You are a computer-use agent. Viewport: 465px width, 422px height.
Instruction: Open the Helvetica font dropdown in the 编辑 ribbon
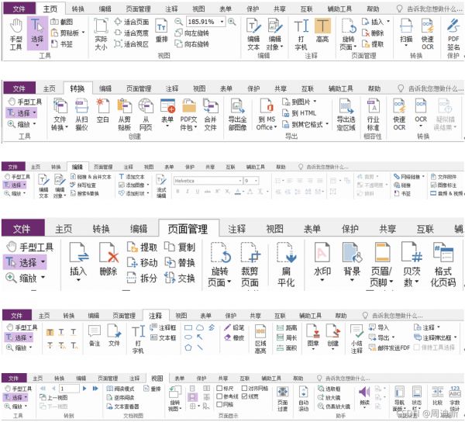pos(240,181)
